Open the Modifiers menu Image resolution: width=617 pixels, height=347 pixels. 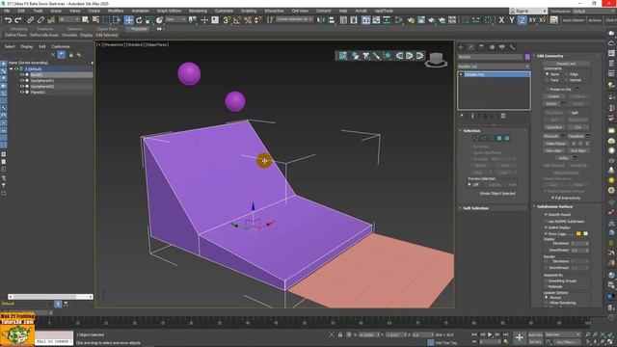(116, 11)
